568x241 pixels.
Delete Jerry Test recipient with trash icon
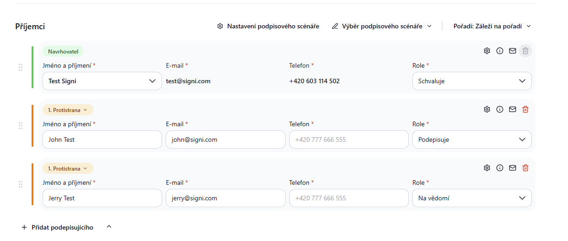(525, 168)
